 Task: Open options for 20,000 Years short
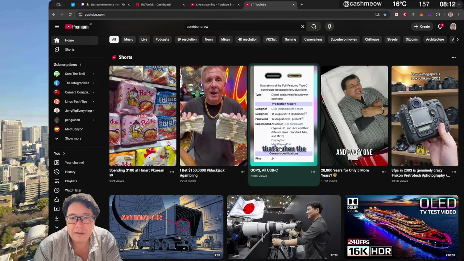[x=384, y=172]
